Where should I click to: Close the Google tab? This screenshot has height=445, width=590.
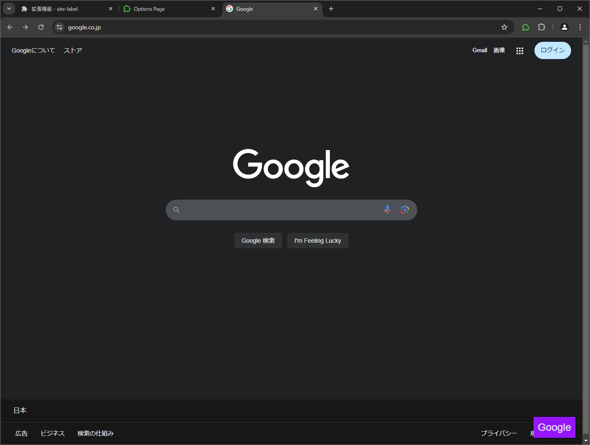316,9
